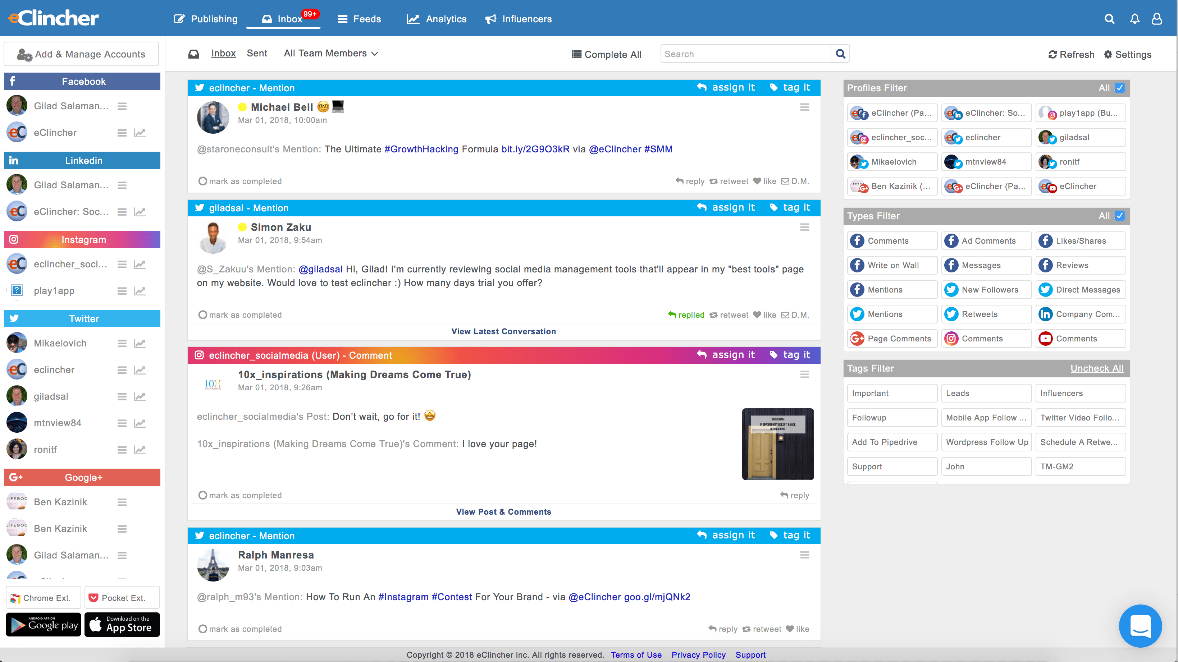Click the View Latest Conversation link
The height and width of the screenshot is (662, 1178).
coord(503,331)
